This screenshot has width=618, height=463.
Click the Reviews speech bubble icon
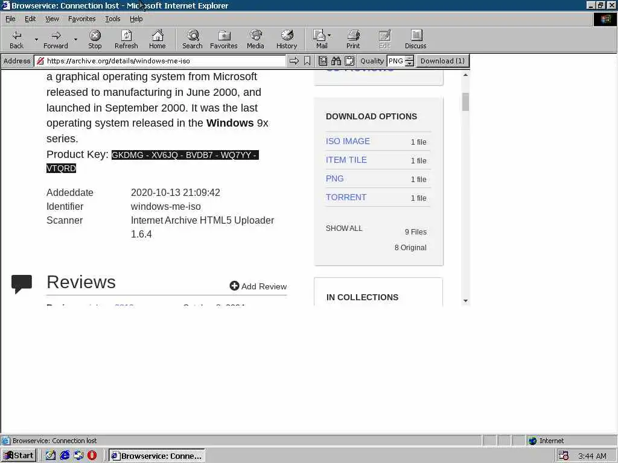(x=22, y=284)
